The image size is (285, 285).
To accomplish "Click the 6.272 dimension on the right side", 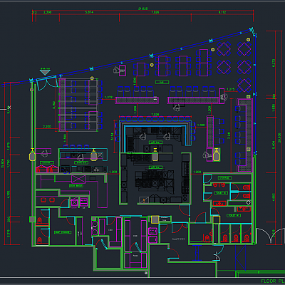I will (x=273, y=63).
